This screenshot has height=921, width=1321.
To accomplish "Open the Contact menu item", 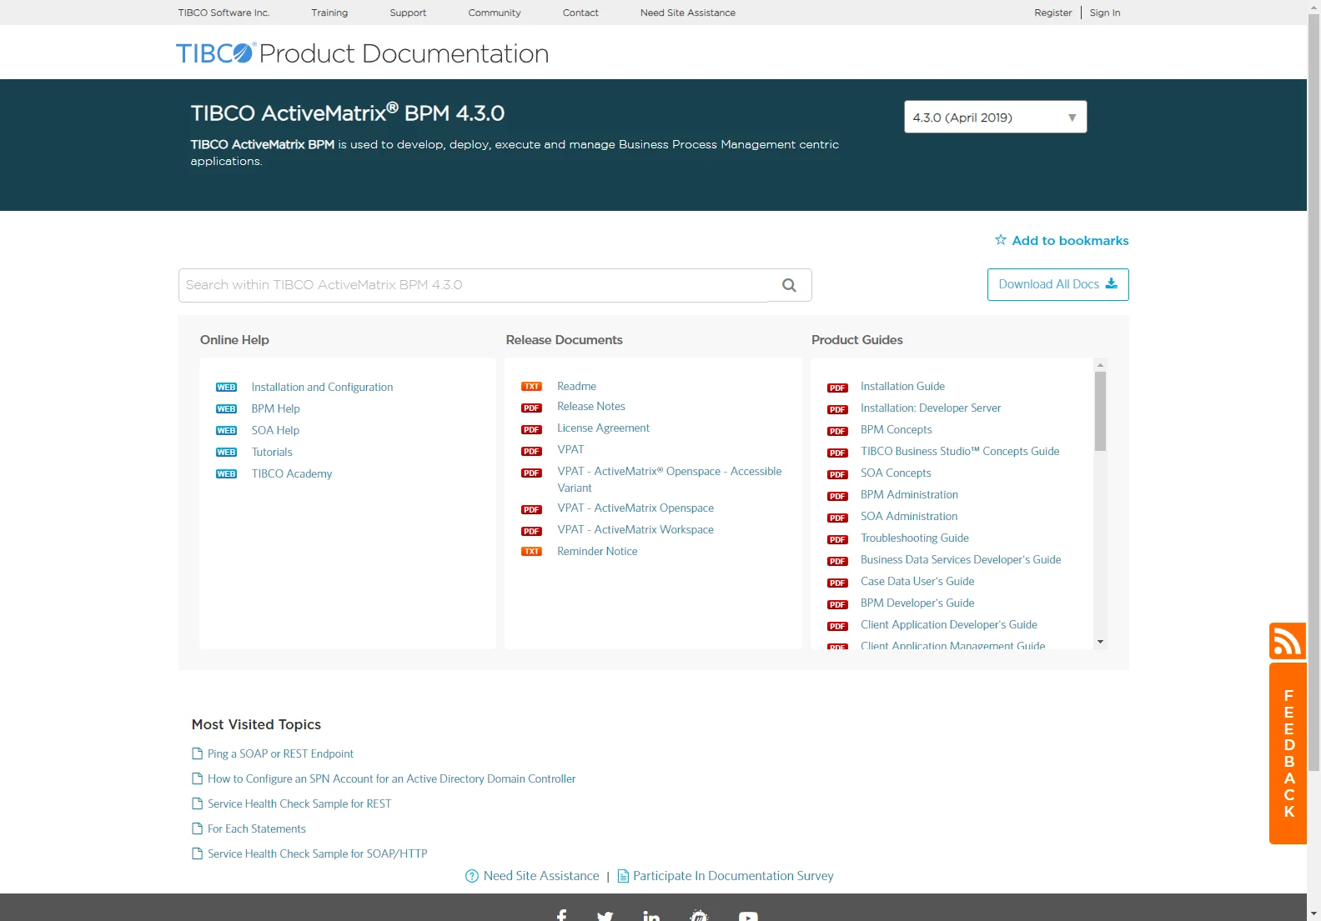I will coord(580,13).
